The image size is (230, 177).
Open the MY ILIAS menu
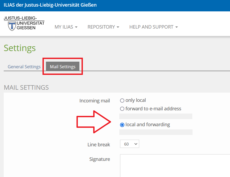pos(64,27)
